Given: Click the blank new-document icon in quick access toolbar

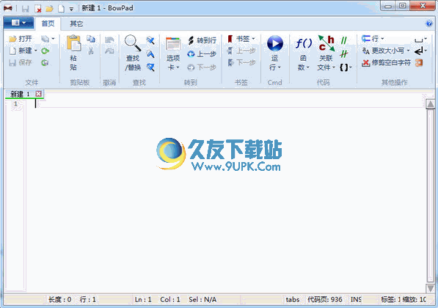Looking at the screenshot, I should point(61,8).
